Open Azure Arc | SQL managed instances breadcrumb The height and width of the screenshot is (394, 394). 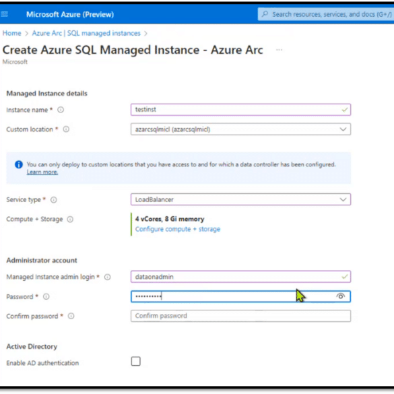[x=86, y=33]
